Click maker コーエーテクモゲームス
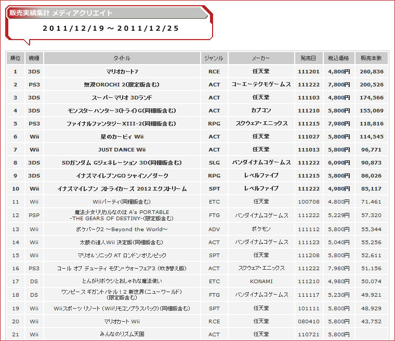 tap(261, 84)
